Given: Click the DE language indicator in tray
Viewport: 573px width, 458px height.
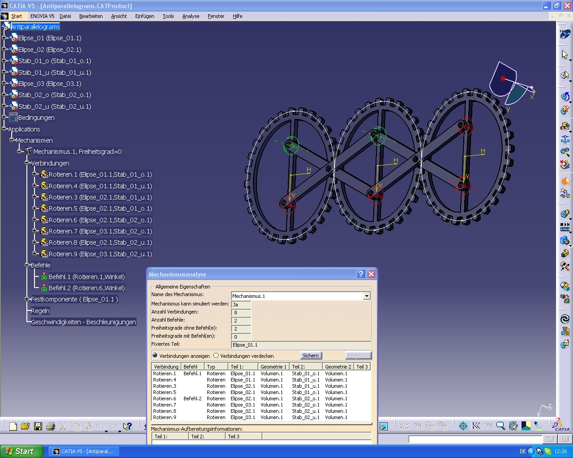Looking at the screenshot, I should tap(522, 451).
